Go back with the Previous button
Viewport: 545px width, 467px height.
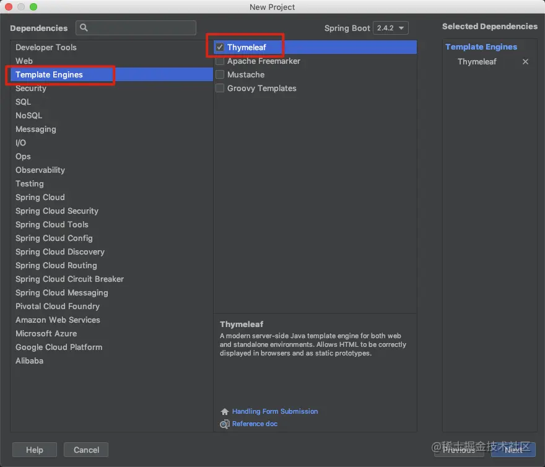click(x=459, y=450)
